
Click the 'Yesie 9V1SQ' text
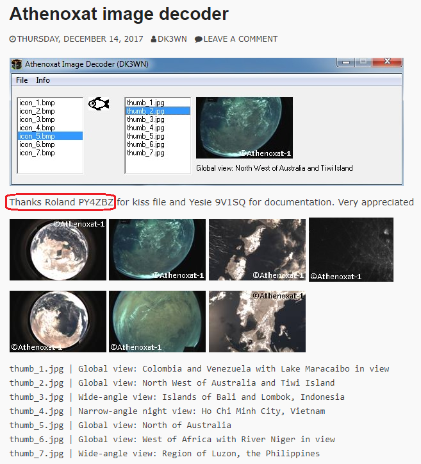(x=217, y=202)
